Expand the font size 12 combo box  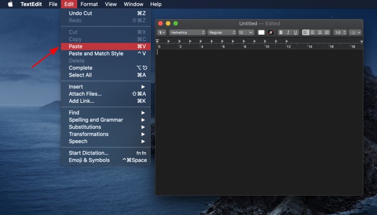(x=246, y=32)
